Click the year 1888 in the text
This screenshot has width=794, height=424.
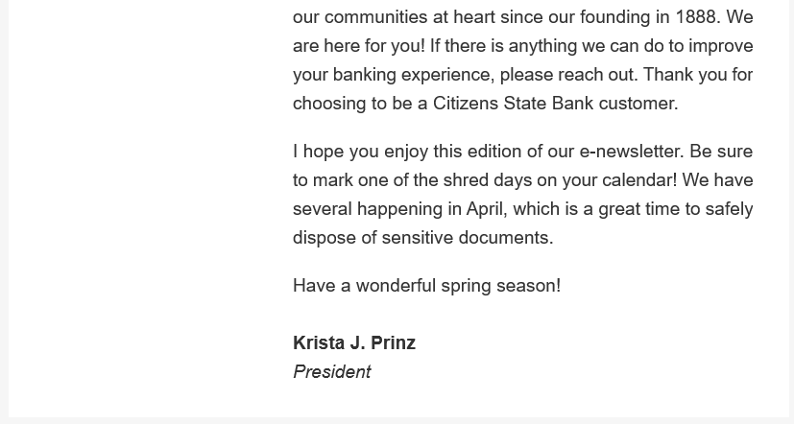click(x=696, y=17)
